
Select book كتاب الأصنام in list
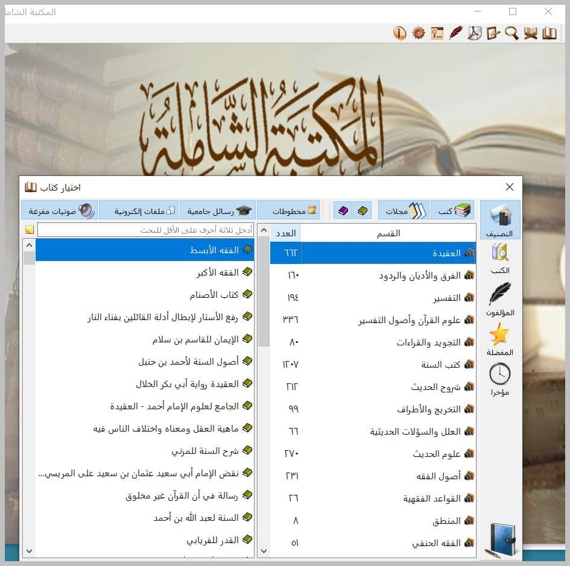click(145, 294)
